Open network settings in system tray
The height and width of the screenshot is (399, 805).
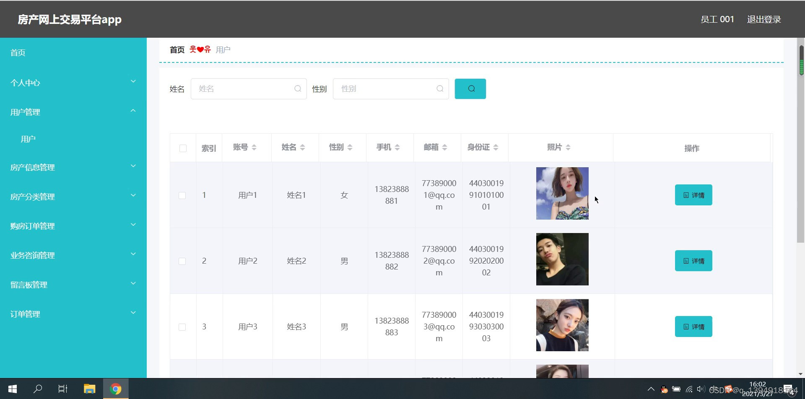coord(689,389)
